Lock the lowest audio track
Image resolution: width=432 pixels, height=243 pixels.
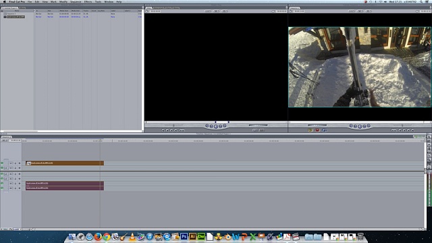(x=16, y=188)
